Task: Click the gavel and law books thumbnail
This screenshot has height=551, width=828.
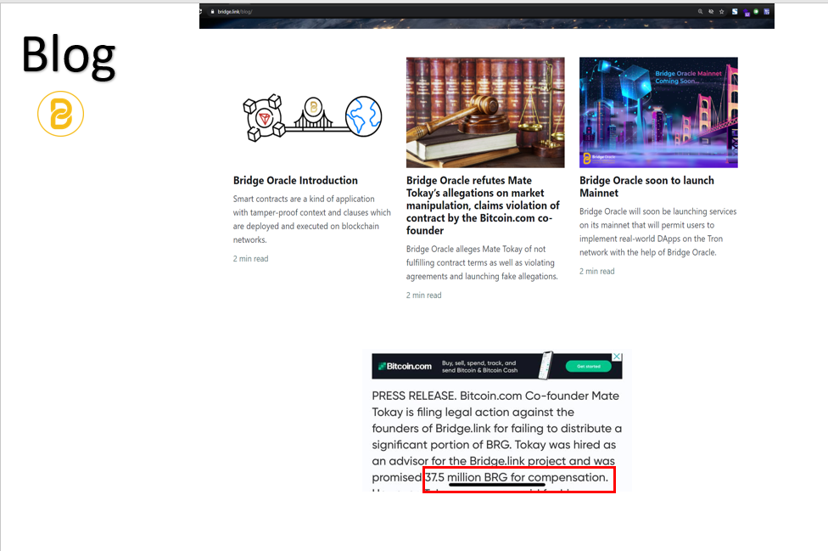Action: pyautogui.click(x=485, y=113)
